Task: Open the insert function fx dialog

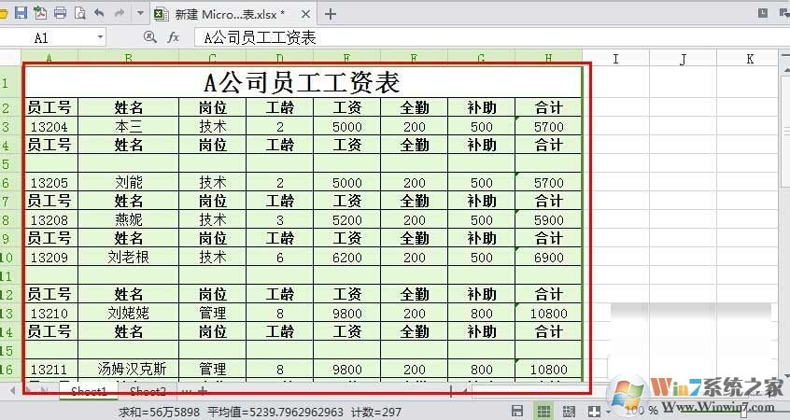Action: tap(173, 37)
